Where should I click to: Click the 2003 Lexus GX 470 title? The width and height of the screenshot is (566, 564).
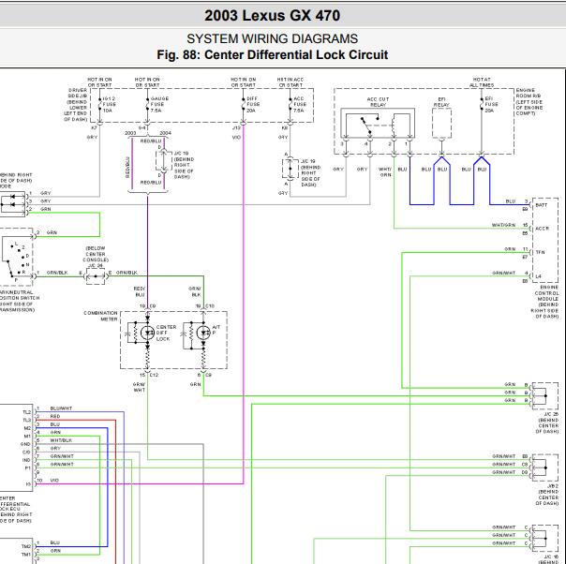[x=272, y=16]
